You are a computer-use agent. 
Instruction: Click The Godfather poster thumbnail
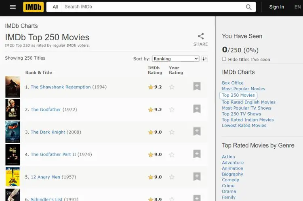pos(13,110)
